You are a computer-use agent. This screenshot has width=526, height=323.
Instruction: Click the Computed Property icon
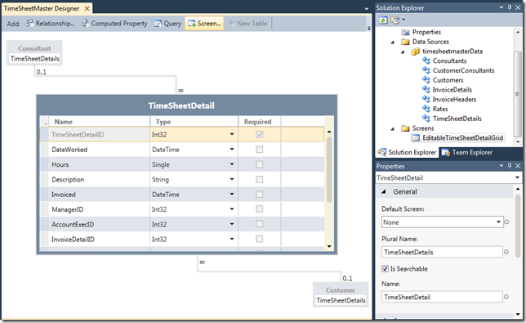[x=85, y=23]
